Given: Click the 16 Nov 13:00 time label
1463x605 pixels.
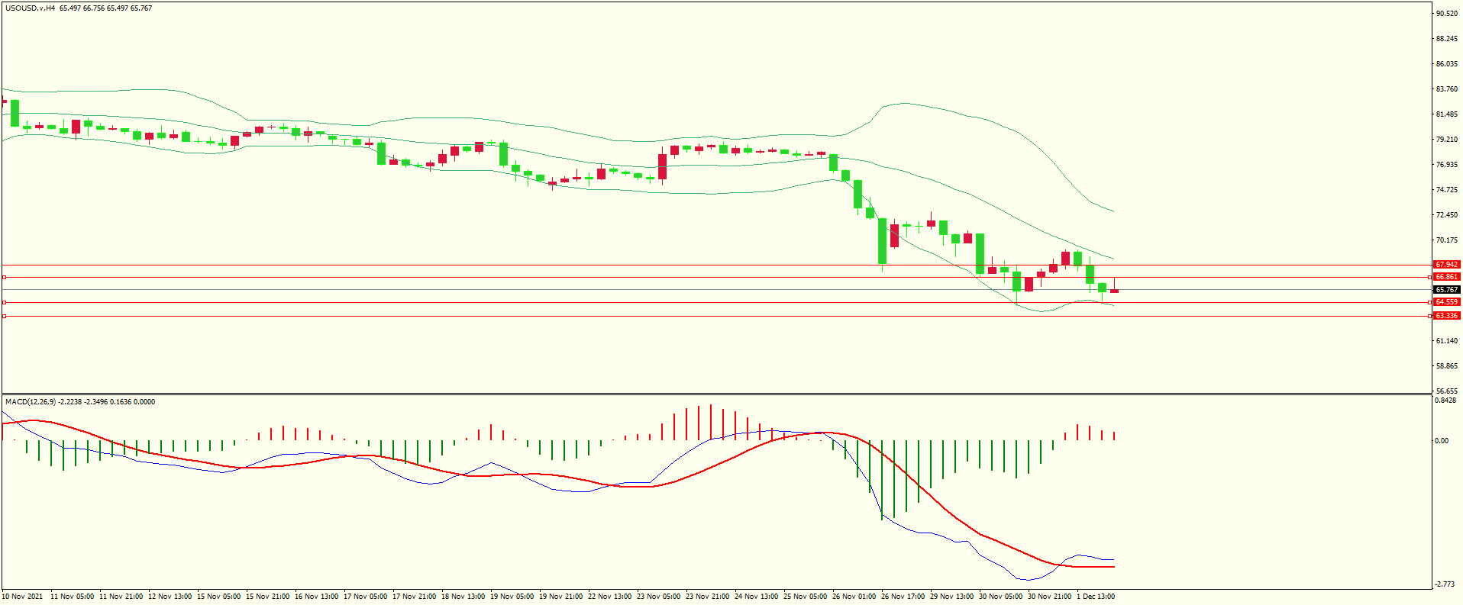Looking at the screenshot, I should [317, 597].
